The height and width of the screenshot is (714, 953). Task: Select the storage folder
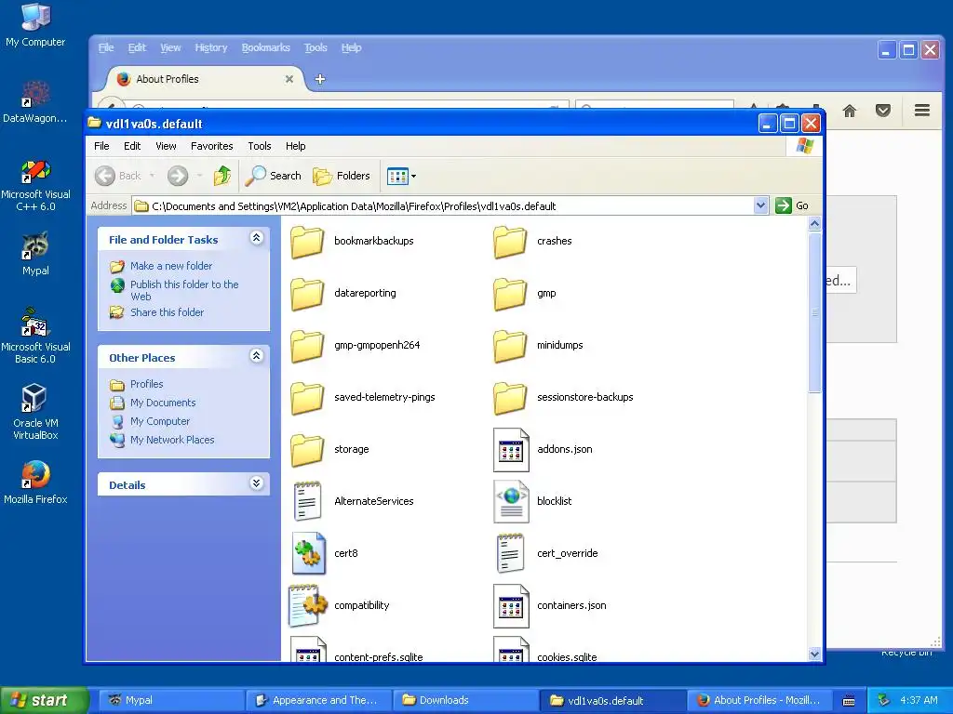[330, 450]
